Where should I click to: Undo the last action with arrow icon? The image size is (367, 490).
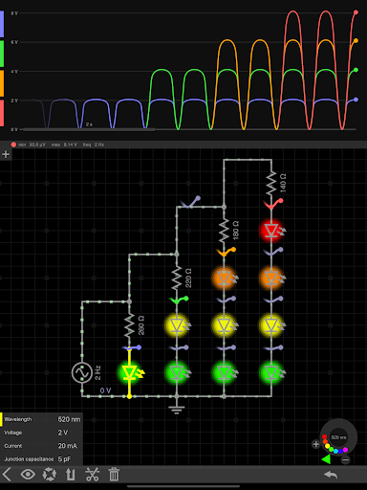click(331, 475)
